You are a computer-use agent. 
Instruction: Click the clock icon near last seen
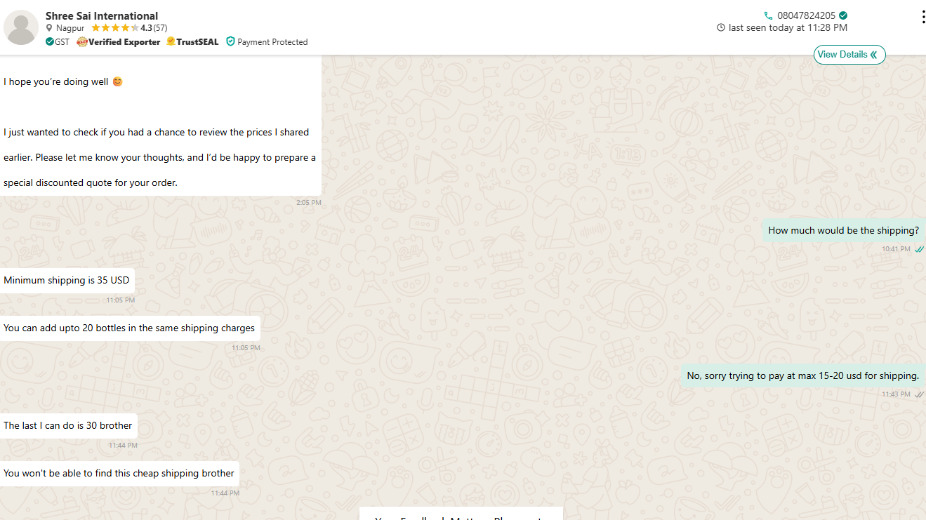coord(721,28)
